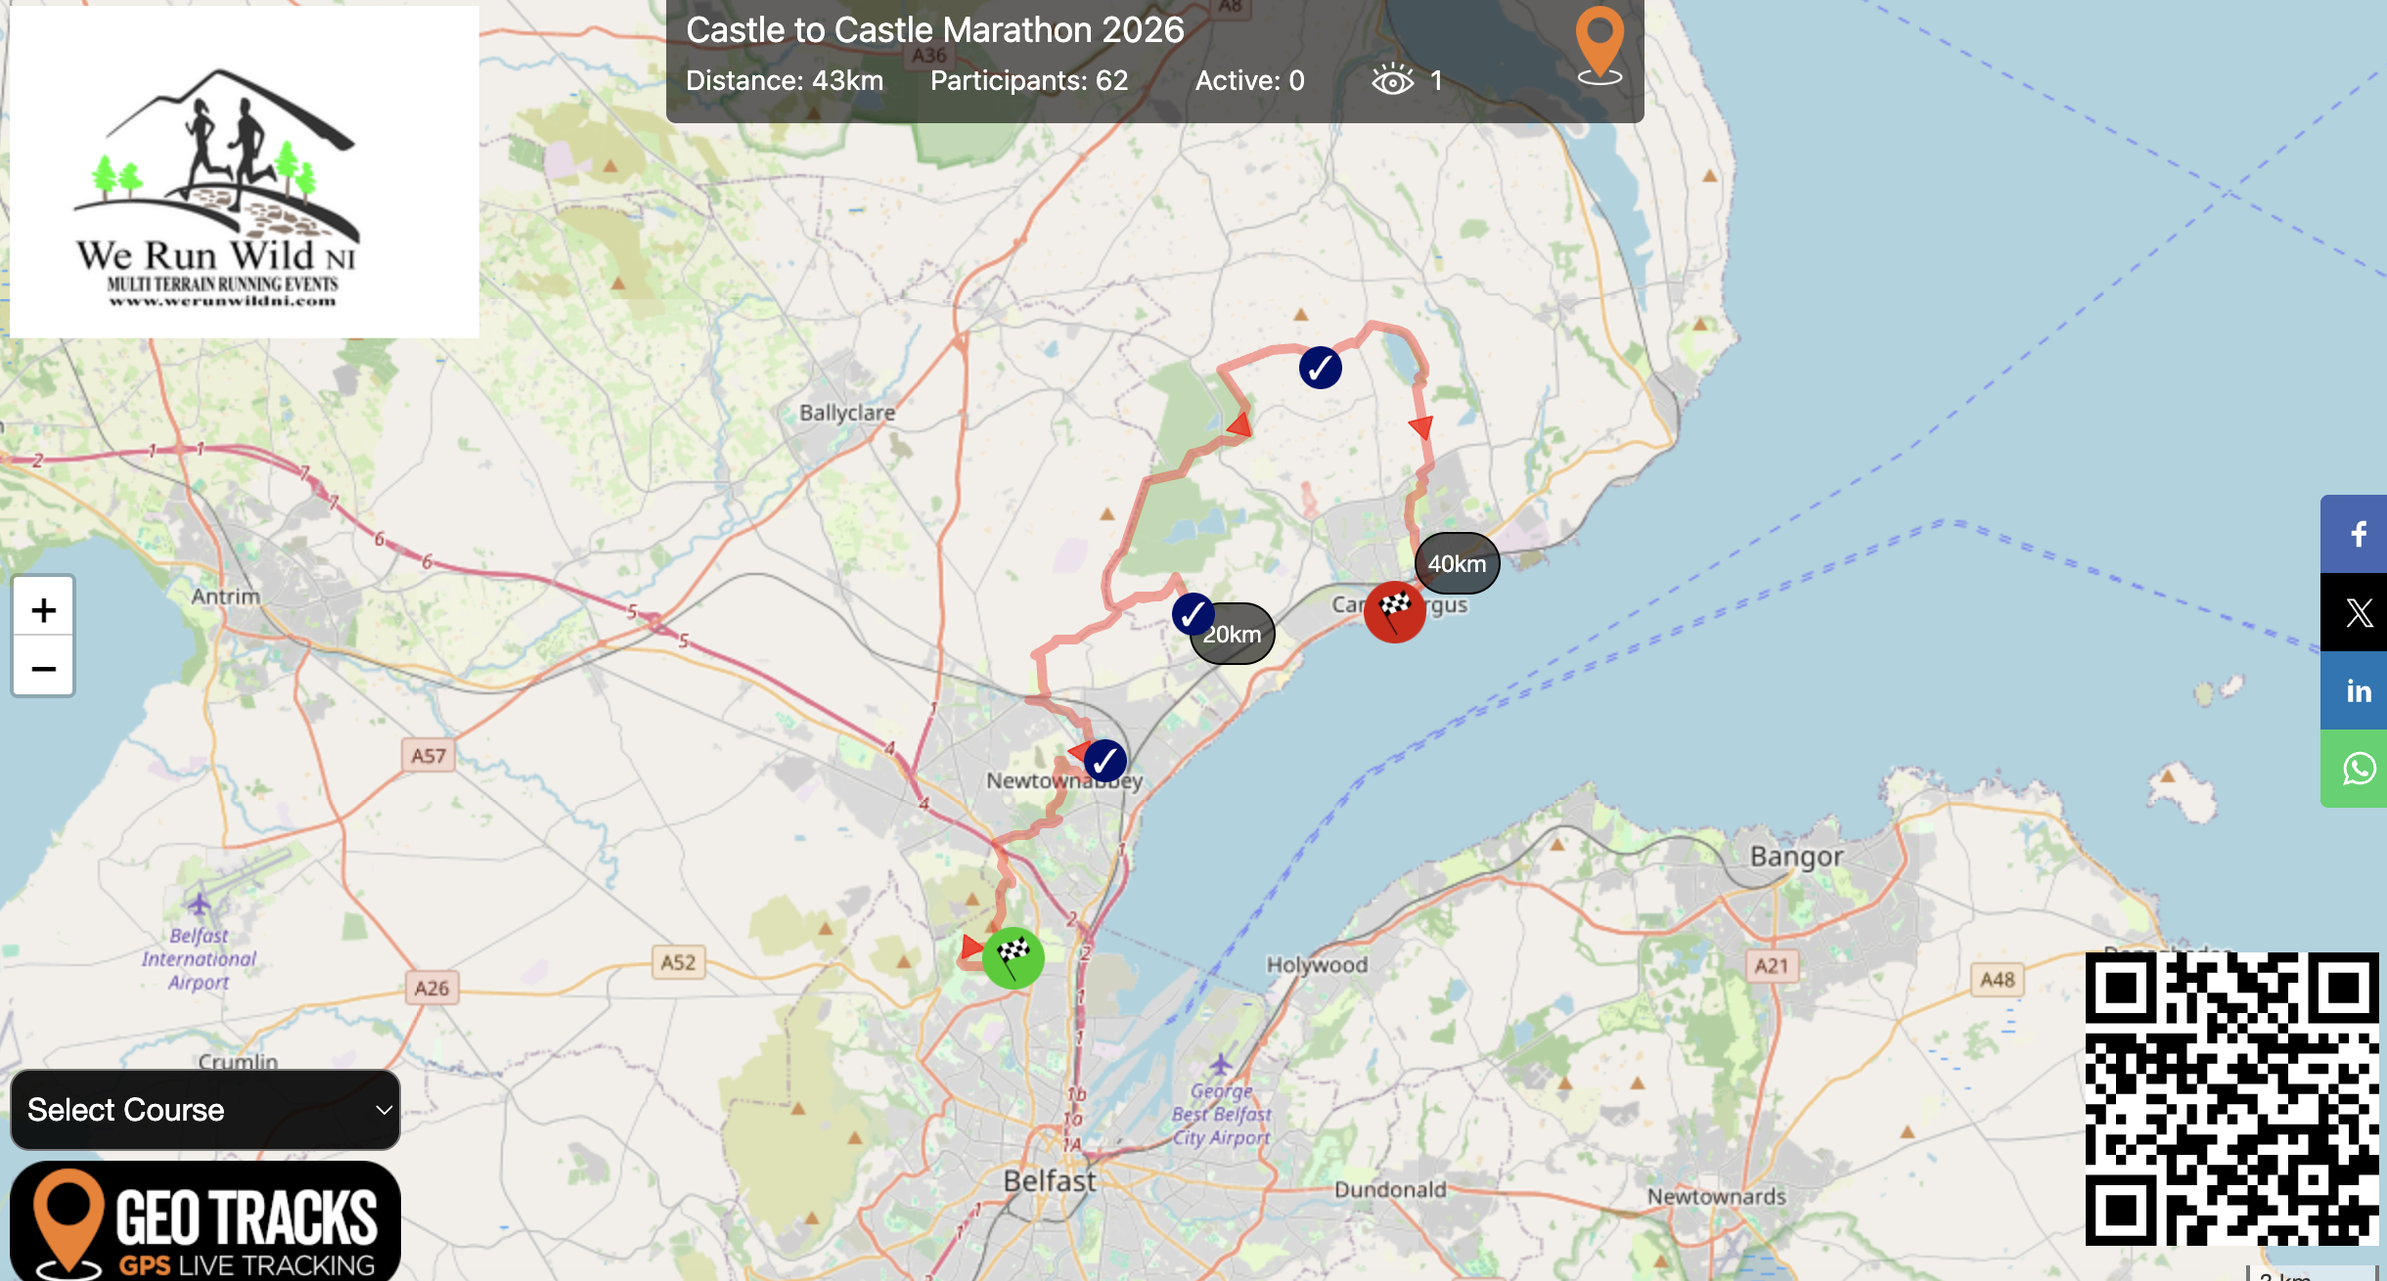This screenshot has width=2387, height=1281.
Task: Click the QR code image
Action: pos(2231,1098)
